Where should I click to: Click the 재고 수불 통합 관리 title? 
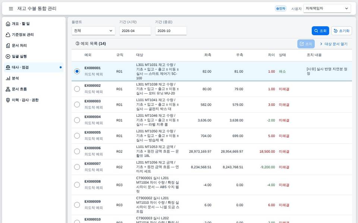point(37,9)
